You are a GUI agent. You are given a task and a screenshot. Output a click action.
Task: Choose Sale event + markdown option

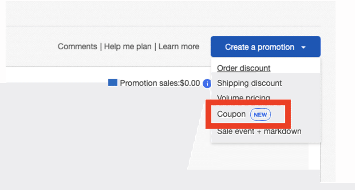pyautogui.click(x=259, y=131)
